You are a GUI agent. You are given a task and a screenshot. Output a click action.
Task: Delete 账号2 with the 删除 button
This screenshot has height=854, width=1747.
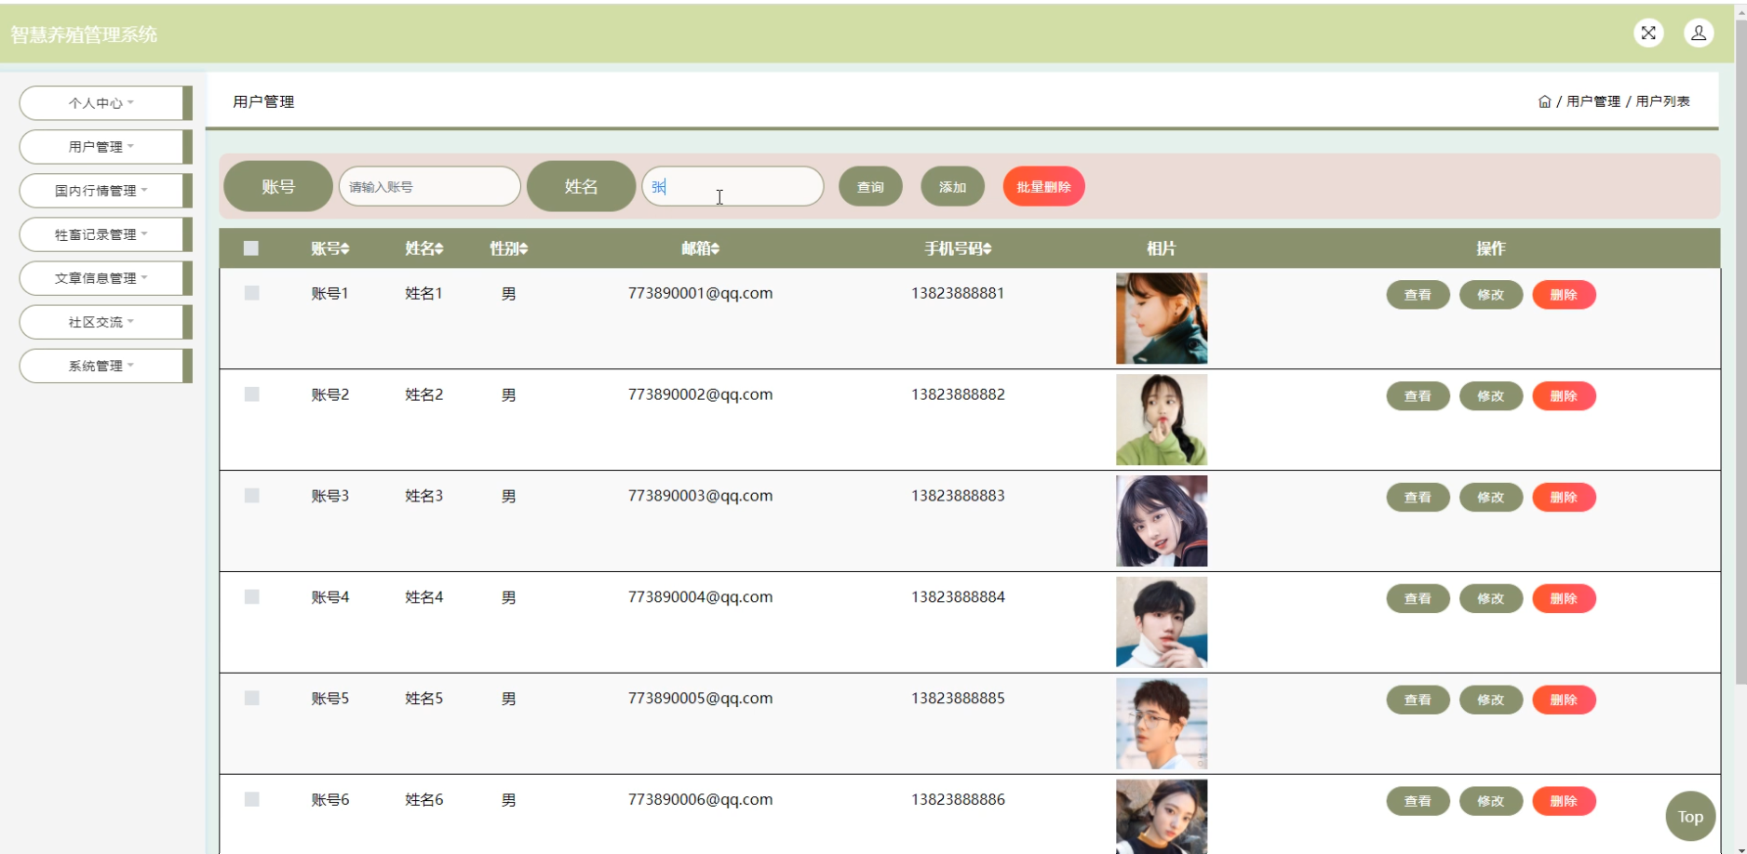coord(1564,396)
